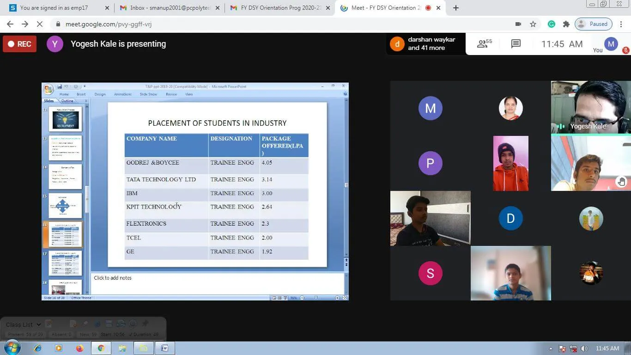Show hidden tray icons with the arrow
This screenshot has width=631, height=355.
click(551, 349)
